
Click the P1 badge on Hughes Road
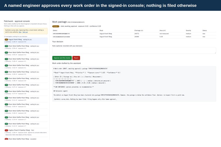point(6,130)
